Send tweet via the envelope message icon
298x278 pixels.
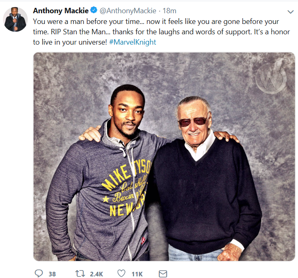pos(163,274)
